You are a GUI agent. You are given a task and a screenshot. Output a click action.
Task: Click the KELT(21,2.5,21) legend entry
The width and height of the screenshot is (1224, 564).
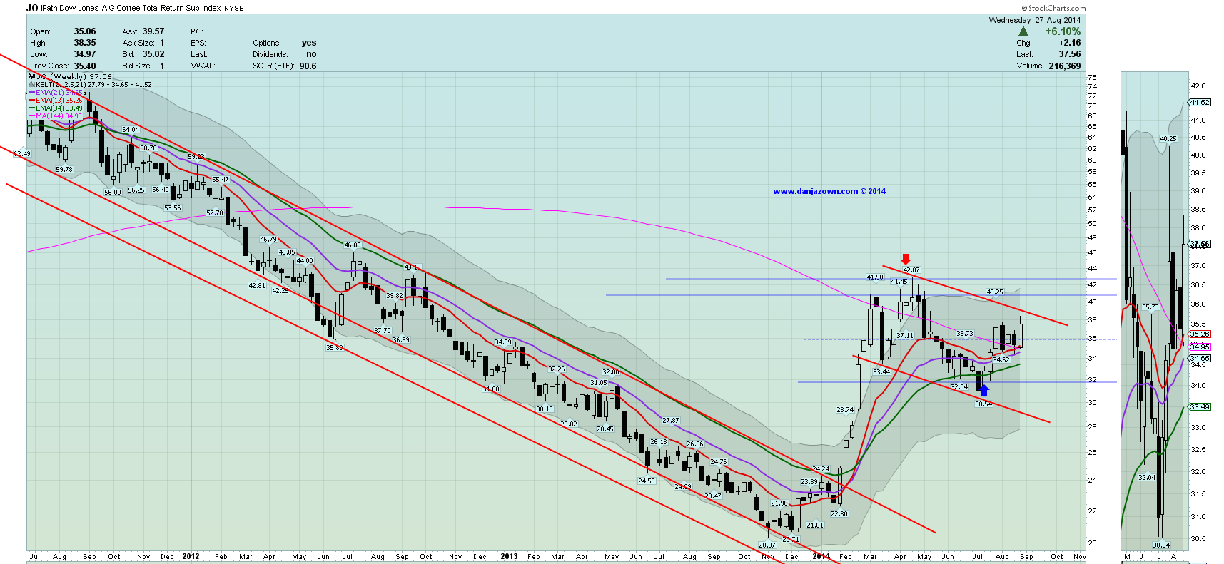93,85
